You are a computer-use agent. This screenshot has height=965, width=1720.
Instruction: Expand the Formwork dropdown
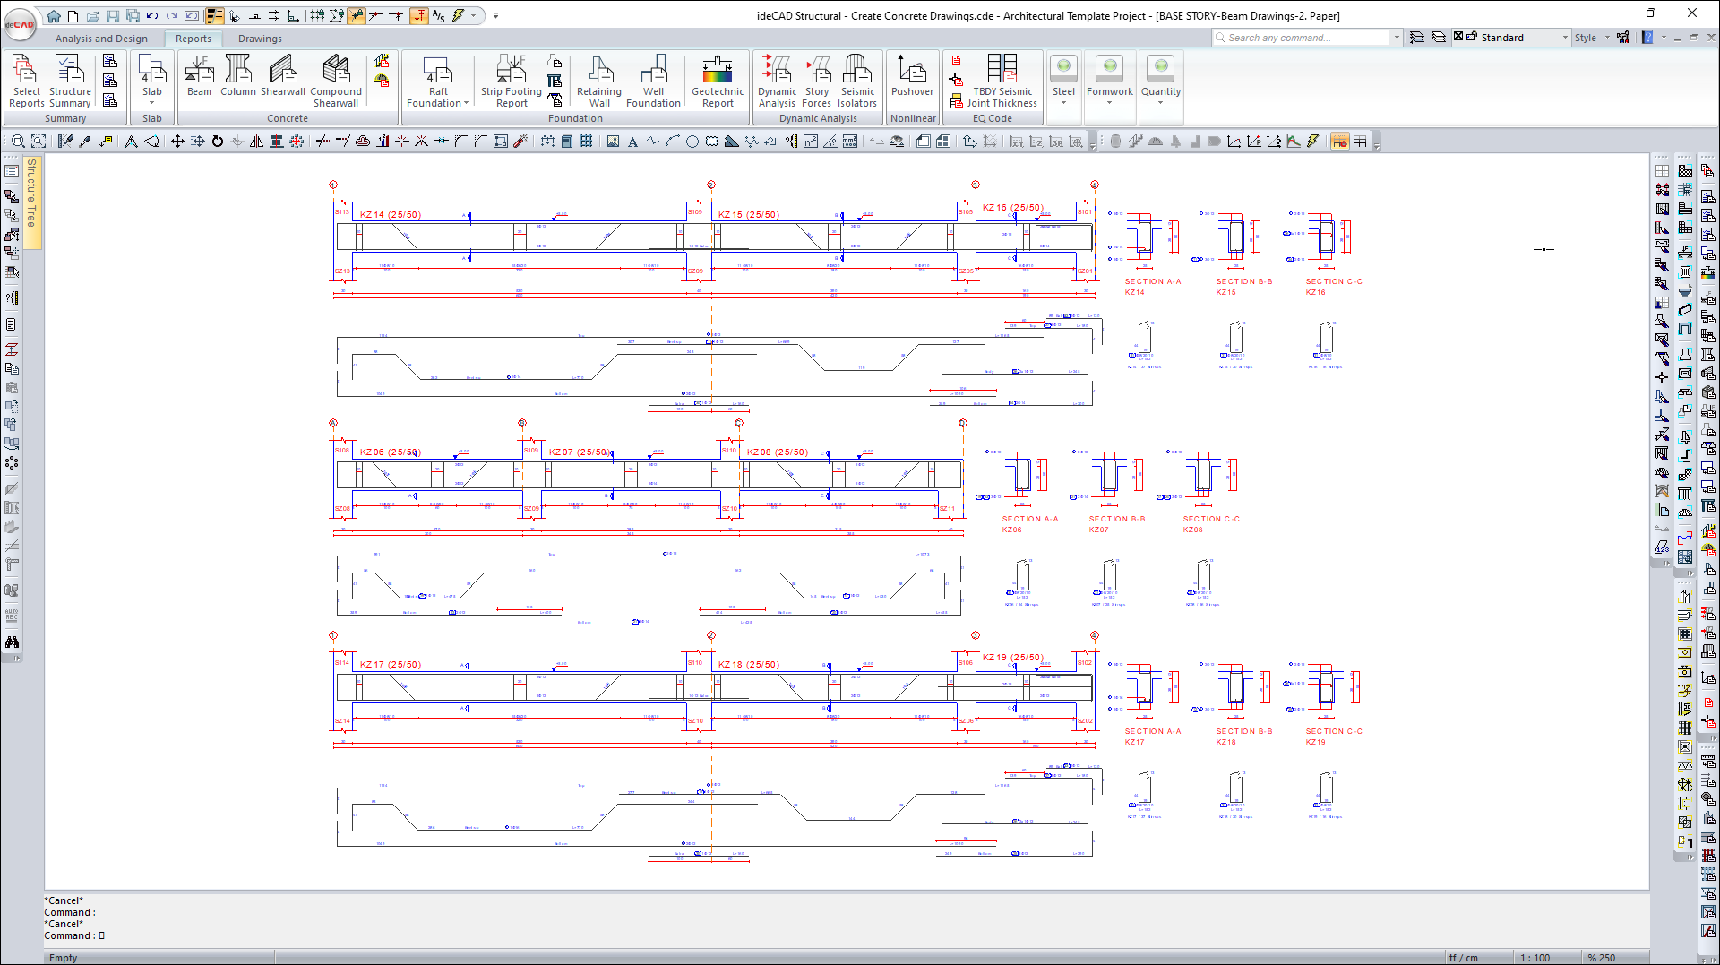click(x=1109, y=103)
